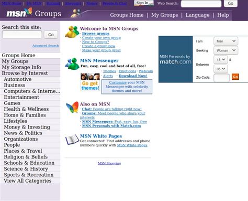Open the Help menu item
Image resolution: width=248 pixels, height=201 pixels.
pos(223,15)
